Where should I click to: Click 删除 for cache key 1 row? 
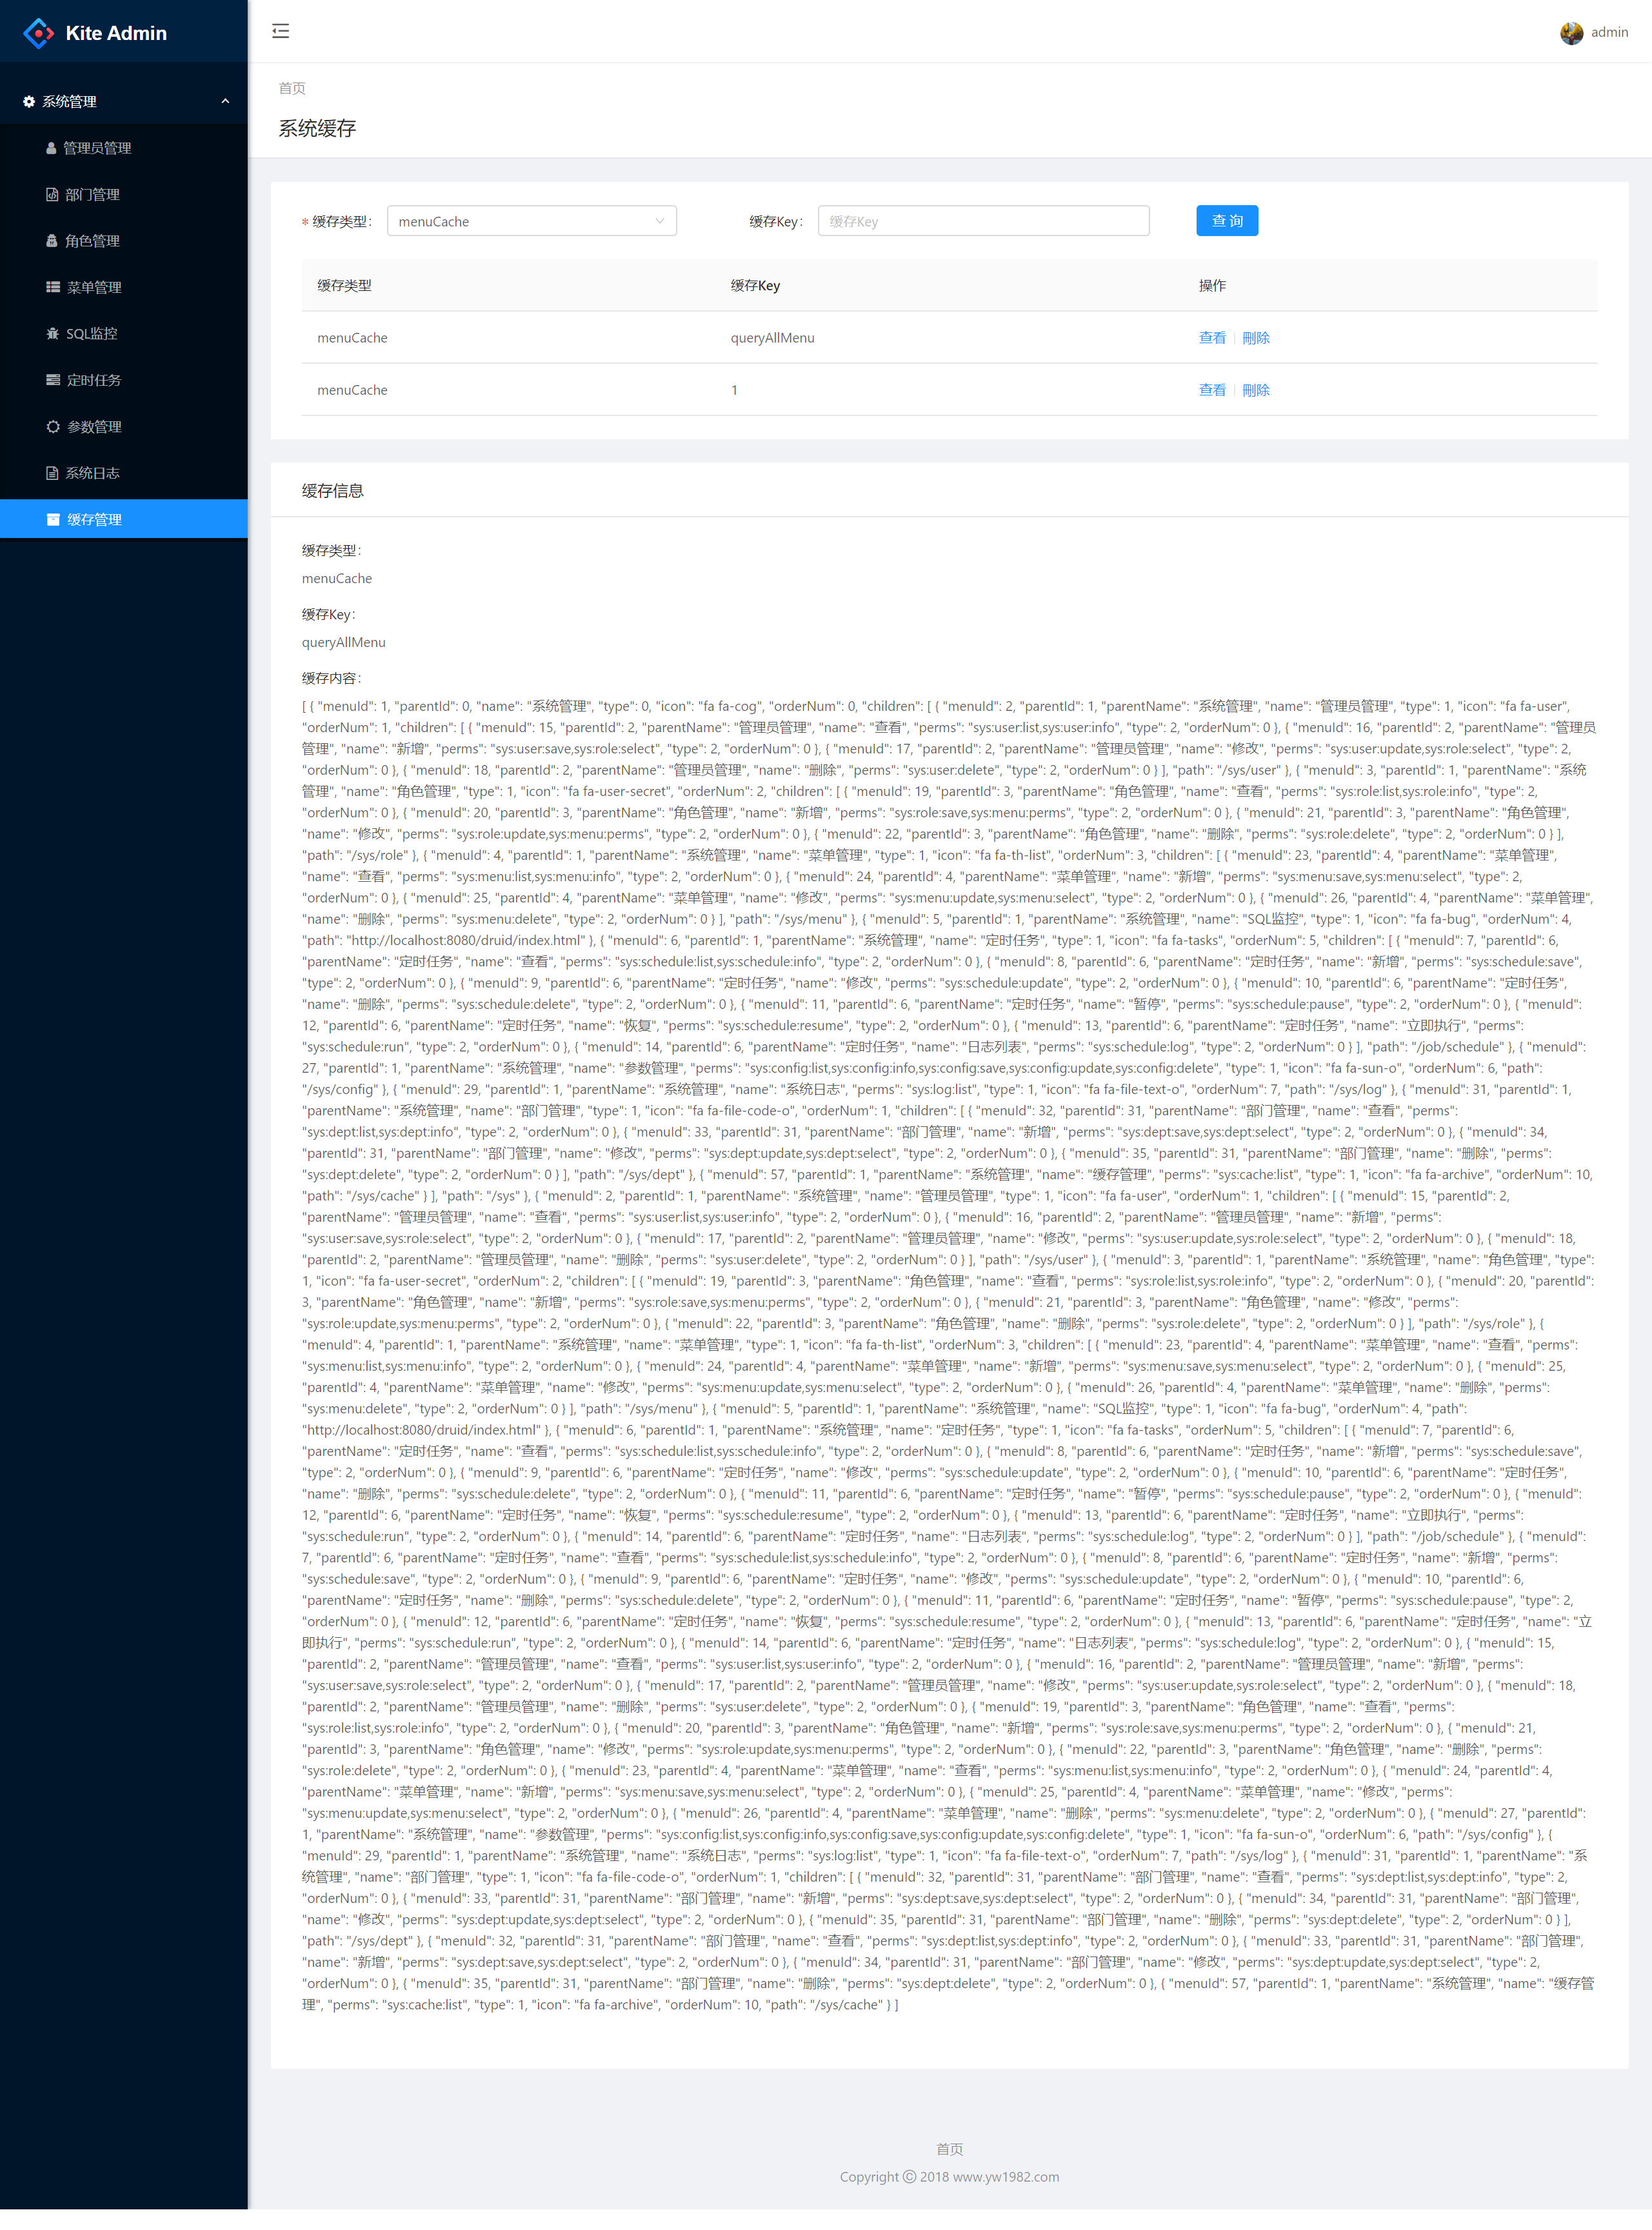coord(1255,390)
